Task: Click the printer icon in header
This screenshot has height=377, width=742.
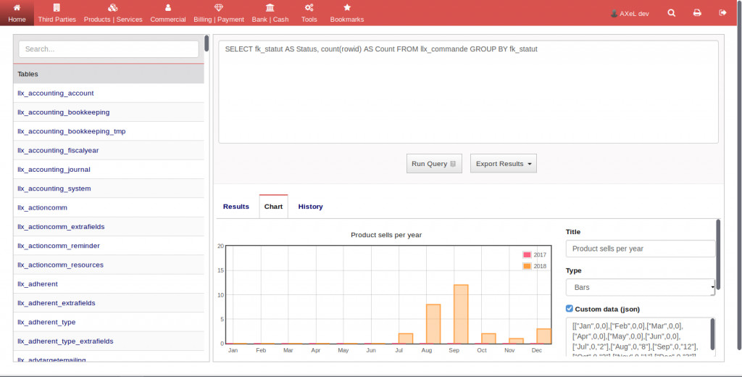Action: [697, 13]
